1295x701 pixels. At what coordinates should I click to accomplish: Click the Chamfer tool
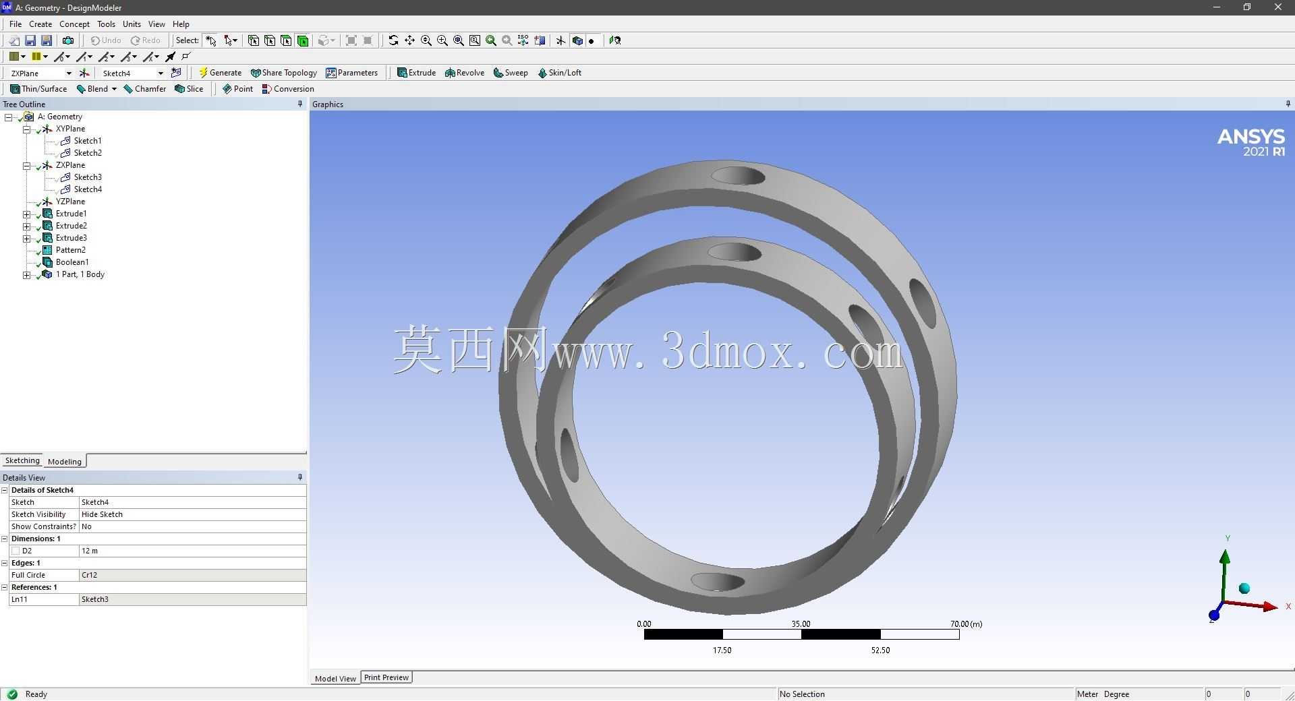click(144, 89)
